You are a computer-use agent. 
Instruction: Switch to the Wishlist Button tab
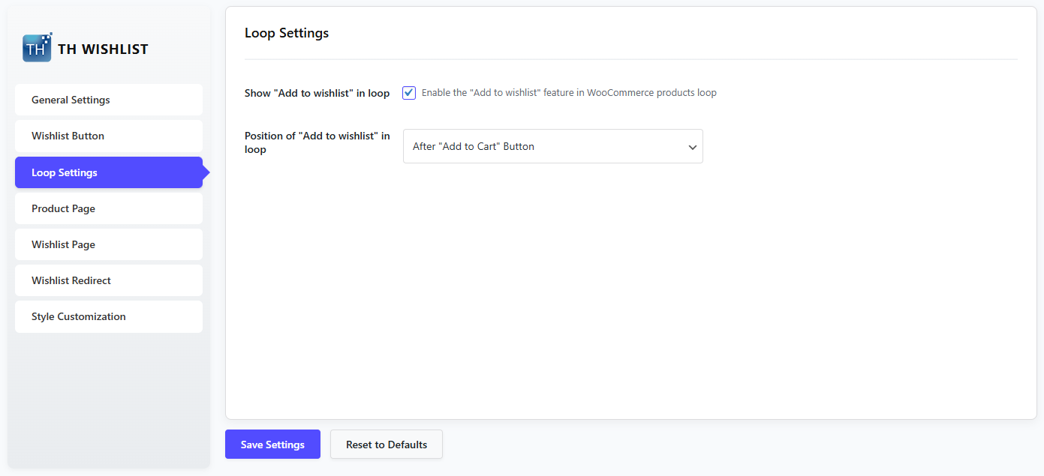(x=109, y=136)
